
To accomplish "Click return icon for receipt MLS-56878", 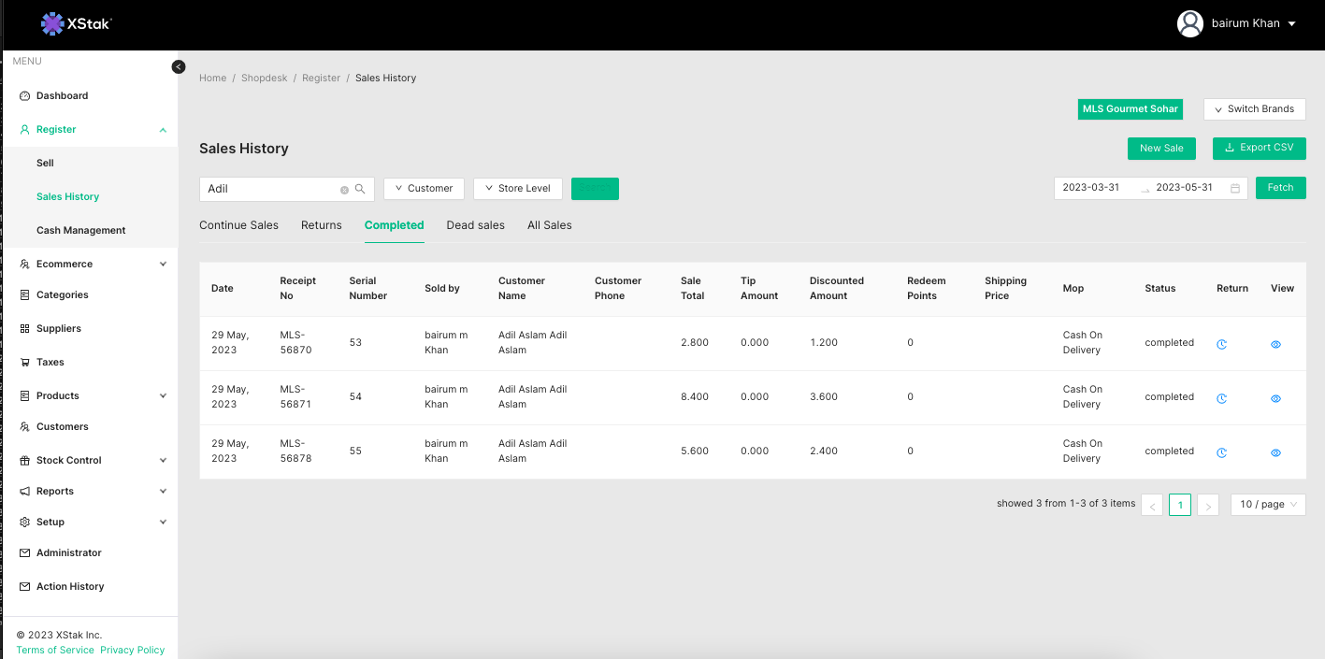I will point(1221,452).
